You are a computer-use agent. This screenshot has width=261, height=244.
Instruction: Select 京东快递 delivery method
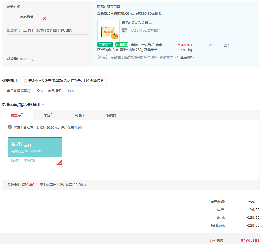pyautogui.click(x=26, y=17)
